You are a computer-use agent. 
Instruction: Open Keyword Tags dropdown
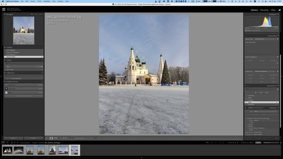click(265, 39)
